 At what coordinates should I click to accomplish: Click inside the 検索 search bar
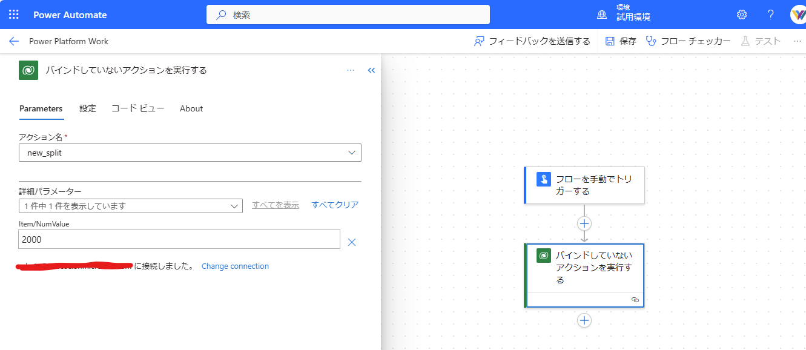(x=348, y=14)
